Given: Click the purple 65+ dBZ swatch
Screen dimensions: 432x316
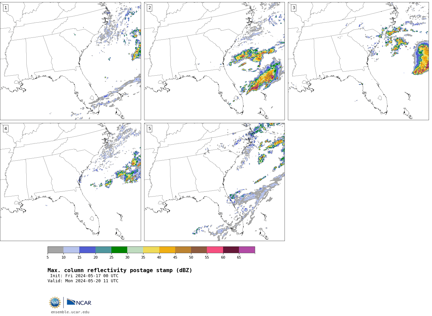Looking at the screenshot, I should [x=247, y=250].
